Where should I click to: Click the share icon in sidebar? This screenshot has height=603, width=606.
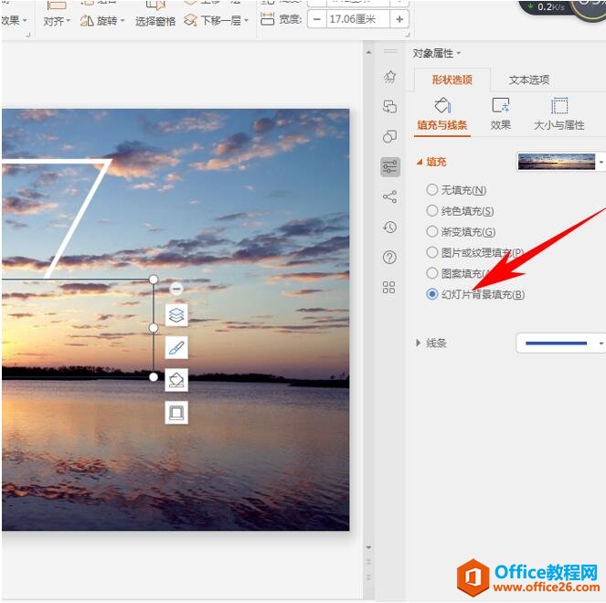(390, 196)
